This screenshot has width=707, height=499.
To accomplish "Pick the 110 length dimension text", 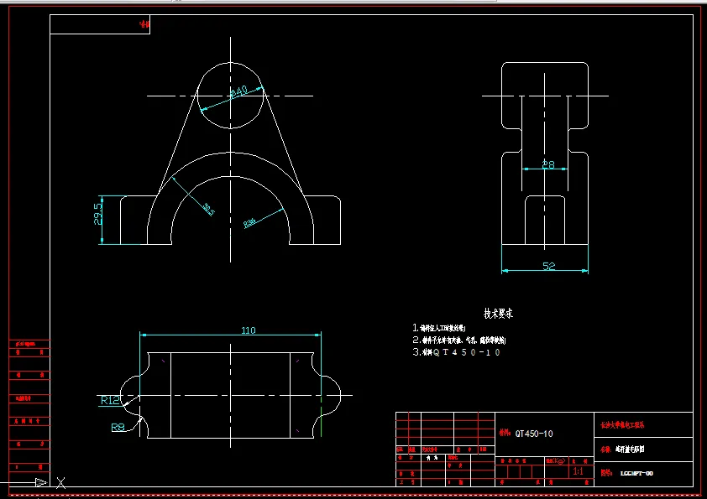I will (x=249, y=330).
